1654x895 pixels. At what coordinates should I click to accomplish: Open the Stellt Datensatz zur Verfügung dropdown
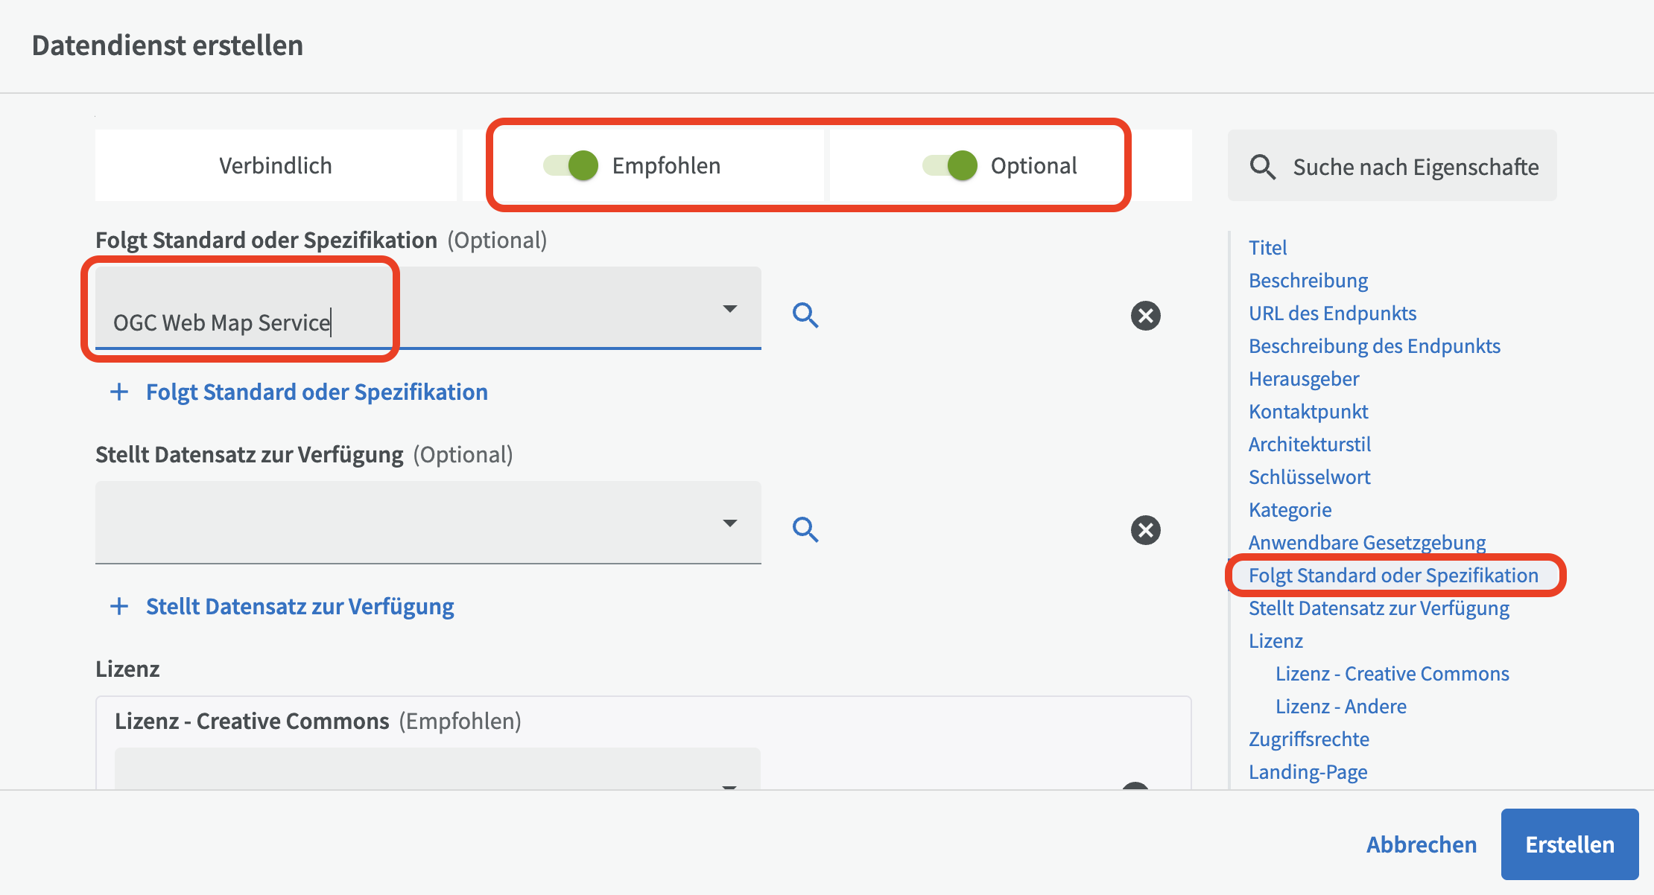(730, 523)
